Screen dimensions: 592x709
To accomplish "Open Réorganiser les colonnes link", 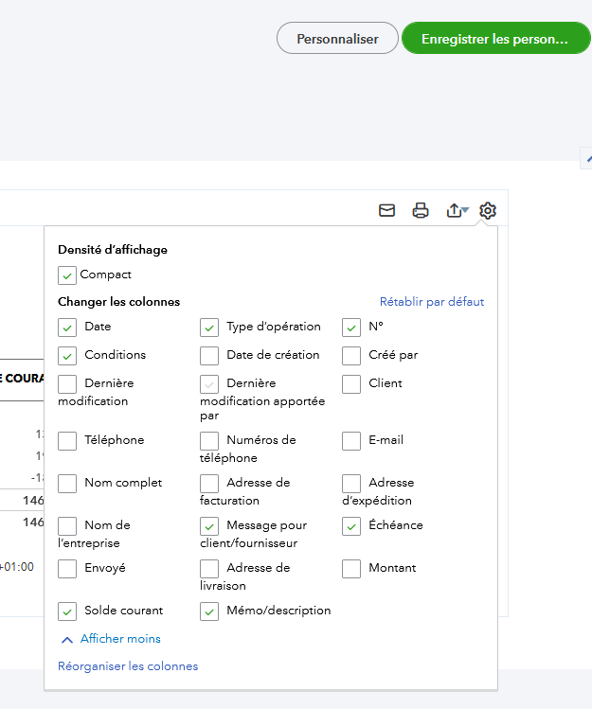I will pos(128,666).
